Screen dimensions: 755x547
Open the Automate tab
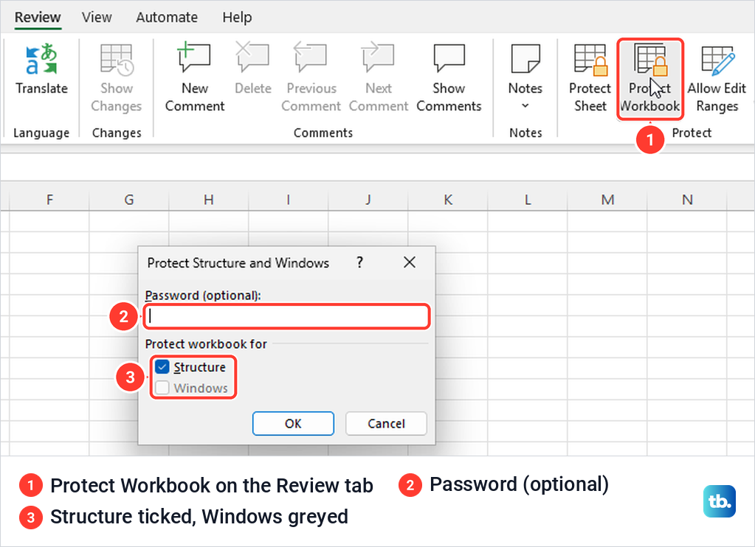(167, 17)
